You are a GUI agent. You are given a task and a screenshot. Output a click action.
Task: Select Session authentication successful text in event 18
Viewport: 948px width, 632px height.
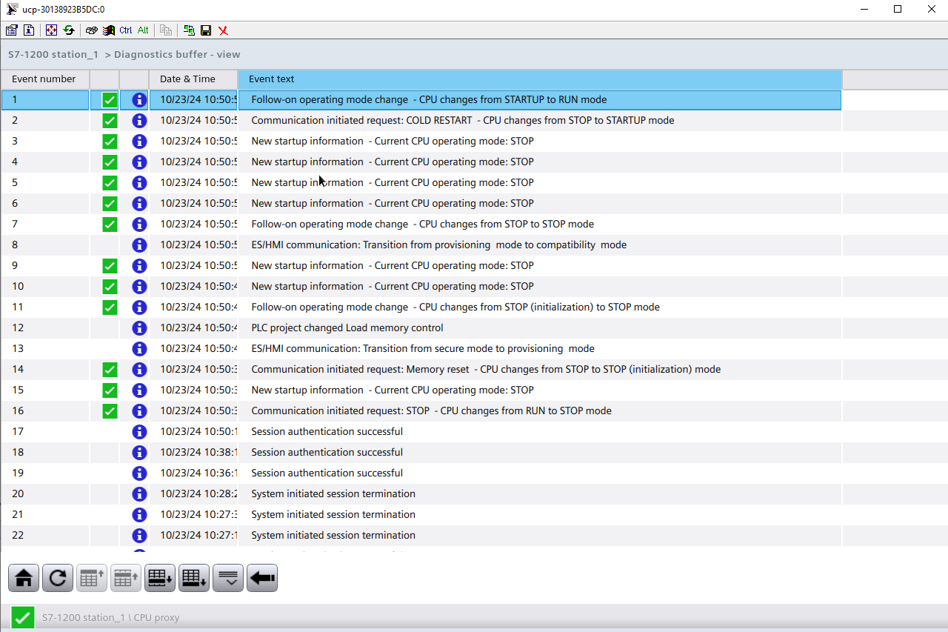pos(327,453)
